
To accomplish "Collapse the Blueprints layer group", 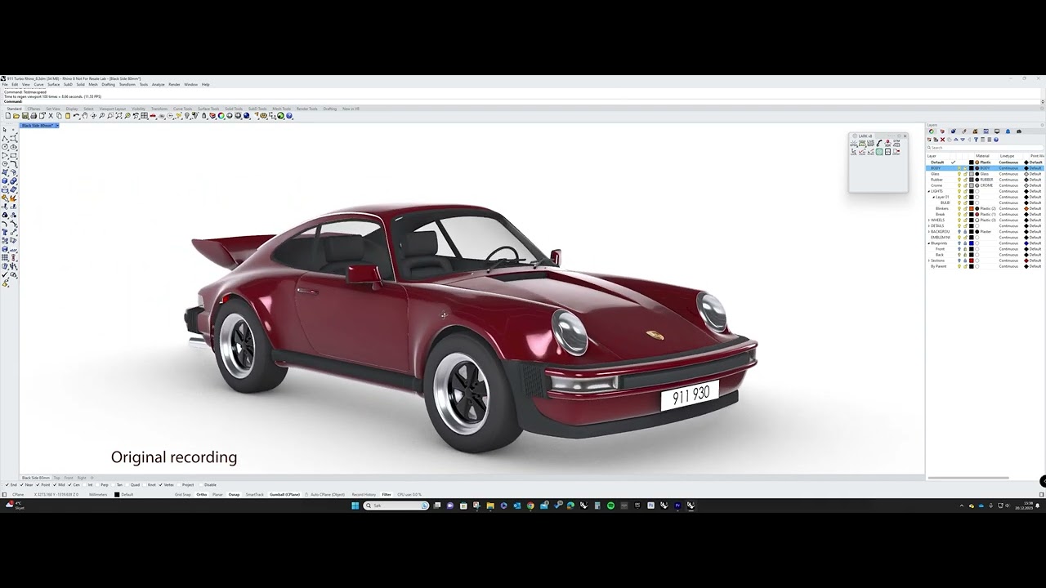I will (929, 243).
